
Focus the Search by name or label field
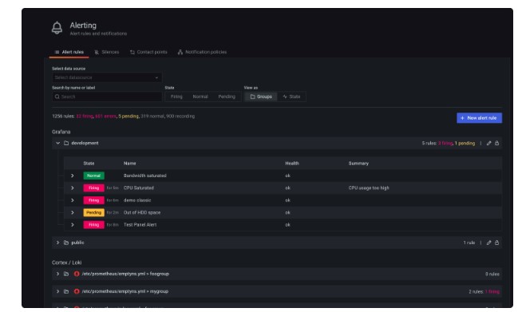(x=107, y=97)
